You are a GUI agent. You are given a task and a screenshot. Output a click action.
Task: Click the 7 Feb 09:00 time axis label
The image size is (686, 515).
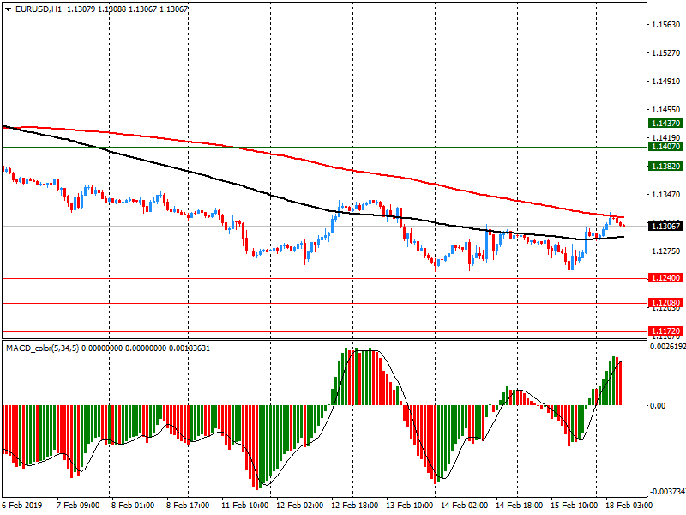pyautogui.click(x=78, y=506)
